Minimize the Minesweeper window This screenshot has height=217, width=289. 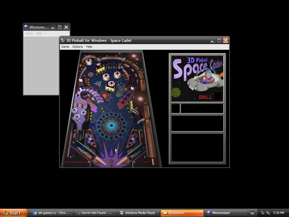[x=53, y=27]
